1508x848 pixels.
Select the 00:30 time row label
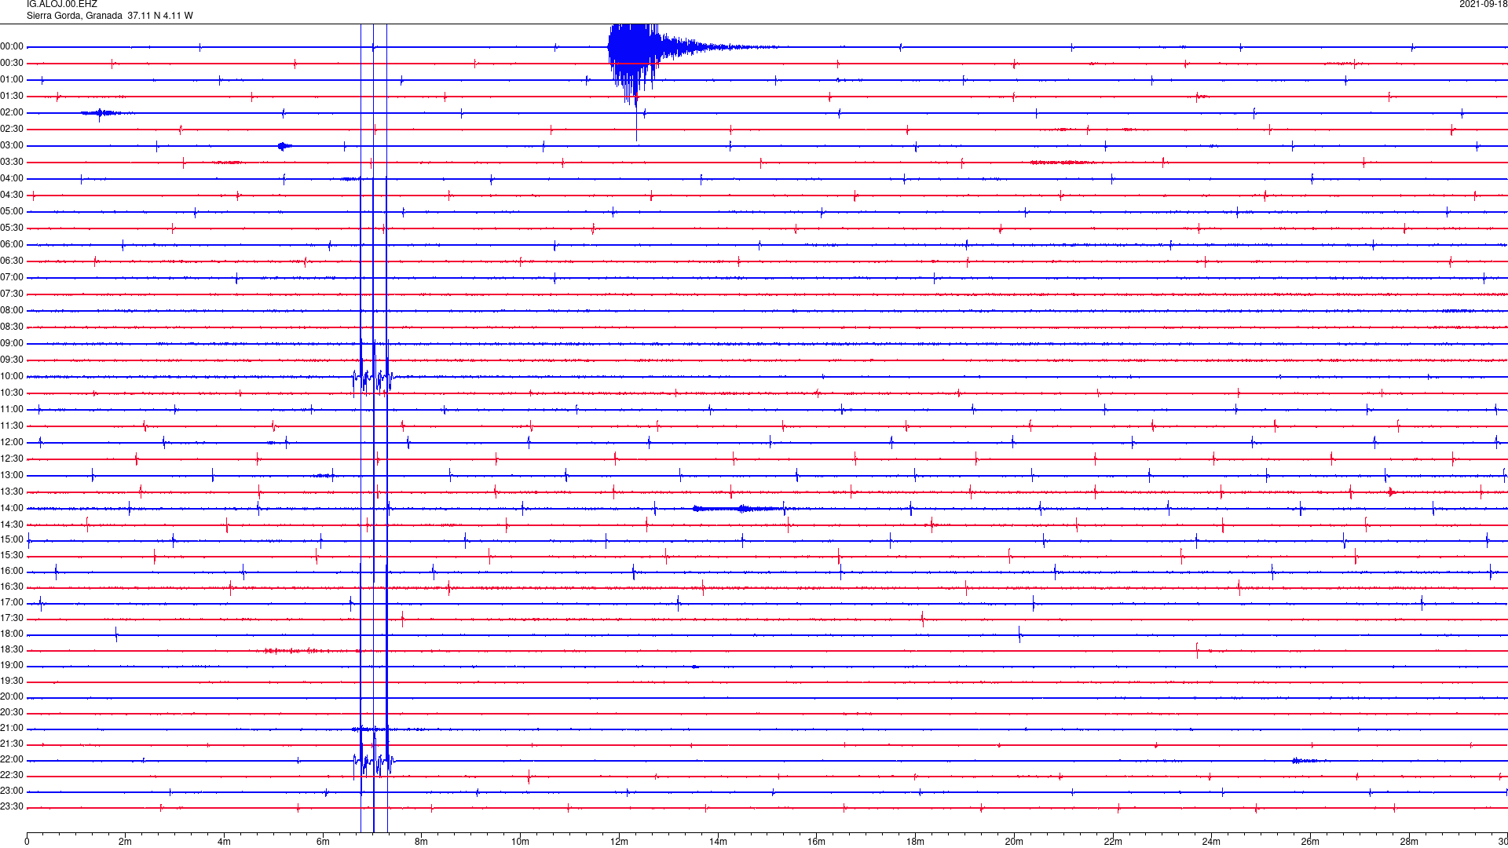pos(12,64)
